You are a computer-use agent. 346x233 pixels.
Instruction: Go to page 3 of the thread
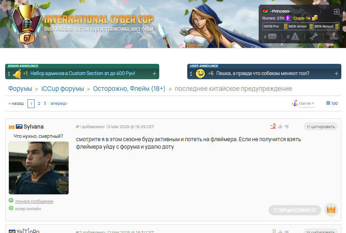45,103
